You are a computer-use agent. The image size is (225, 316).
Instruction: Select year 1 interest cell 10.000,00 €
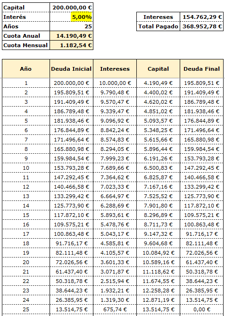point(115,83)
